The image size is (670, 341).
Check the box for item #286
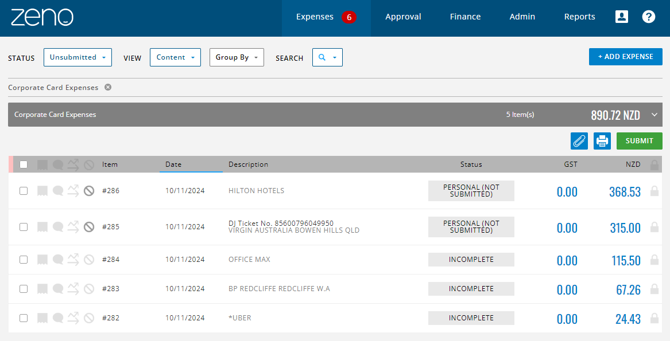(24, 191)
